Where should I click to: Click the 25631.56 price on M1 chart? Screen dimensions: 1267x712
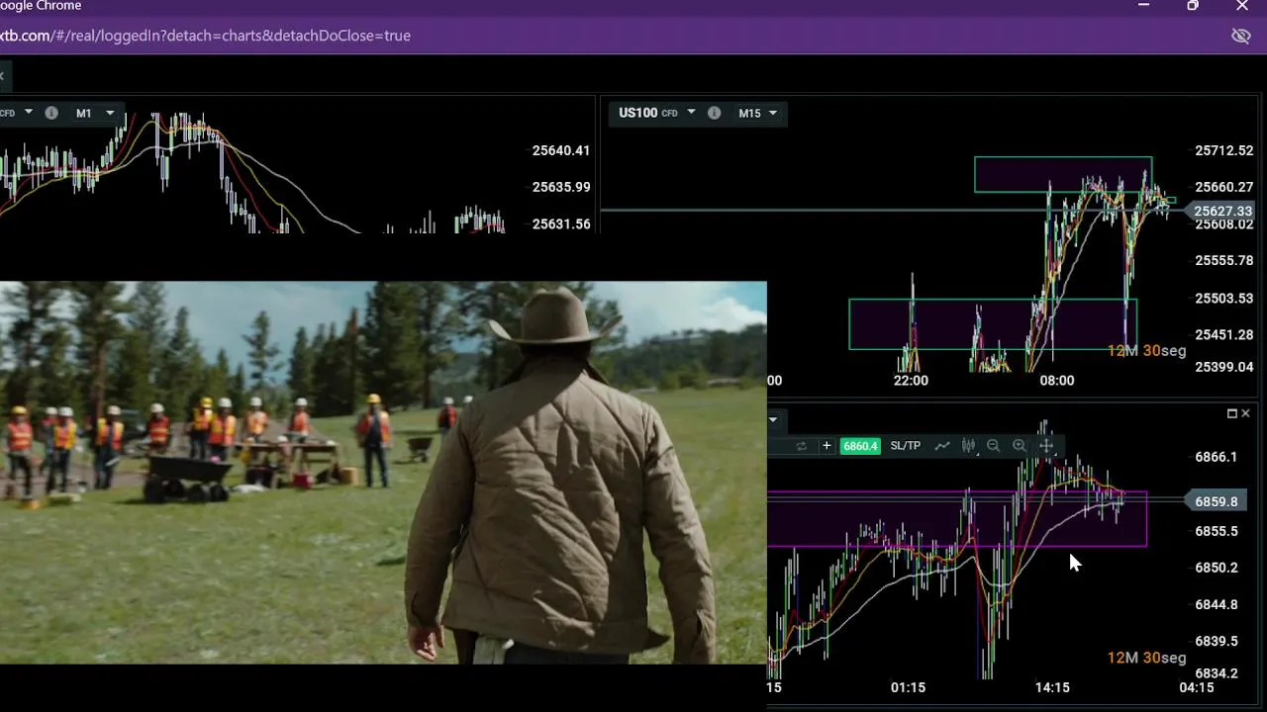point(561,223)
